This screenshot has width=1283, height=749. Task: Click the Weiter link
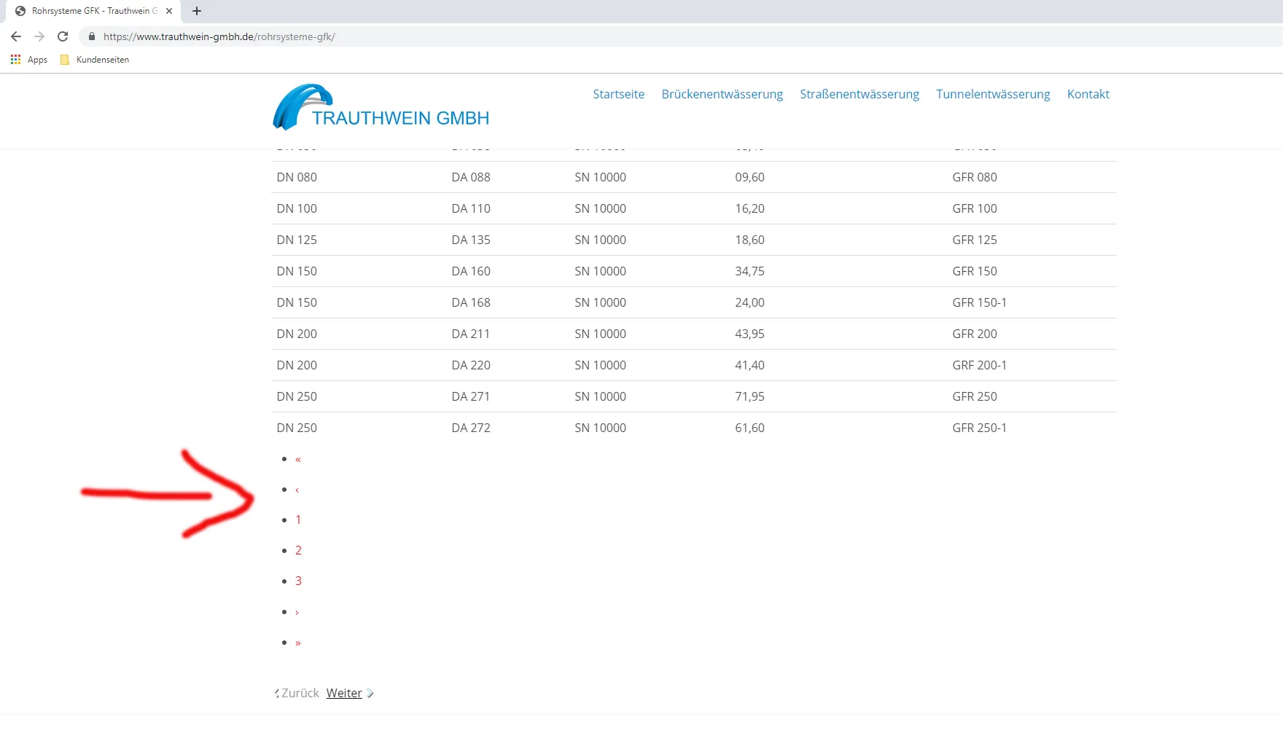(344, 693)
